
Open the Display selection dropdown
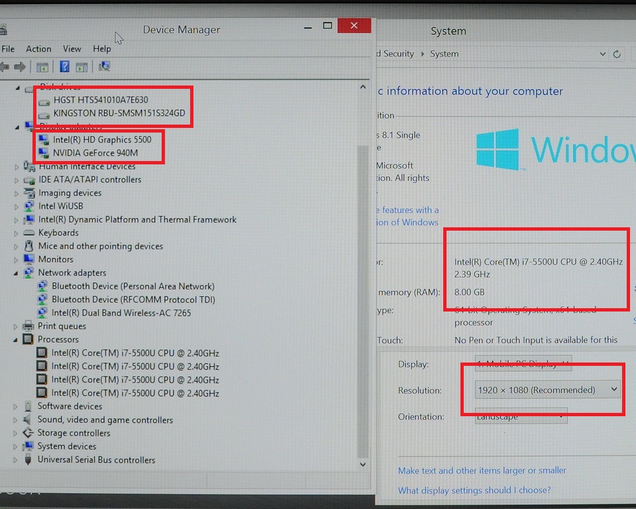(523, 363)
